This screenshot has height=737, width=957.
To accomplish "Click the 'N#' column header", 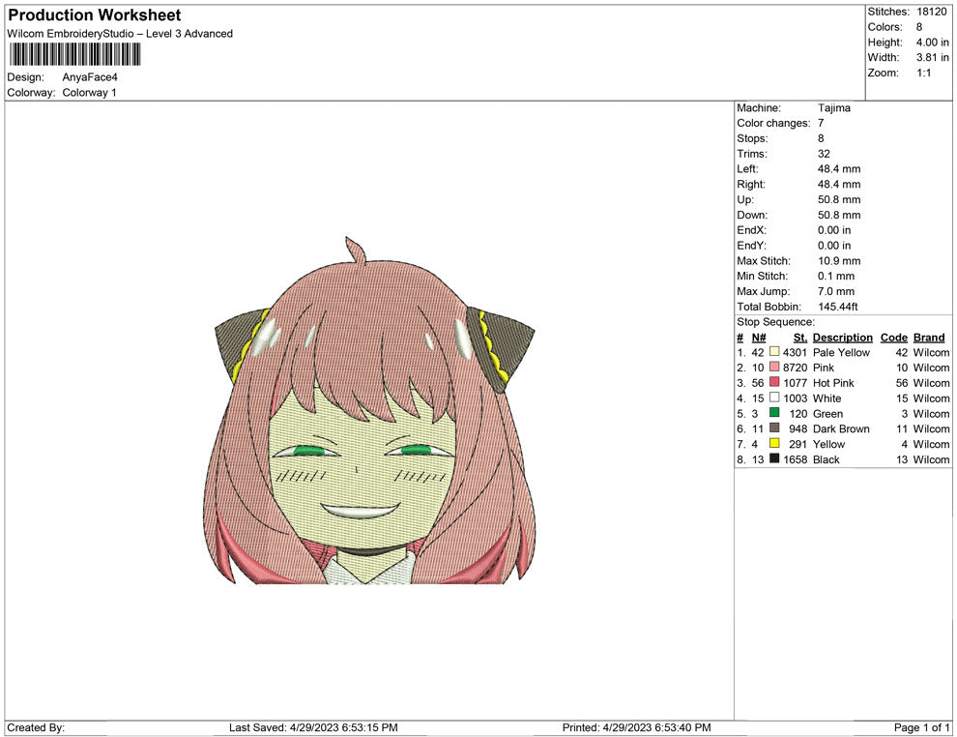I will tap(759, 338).
